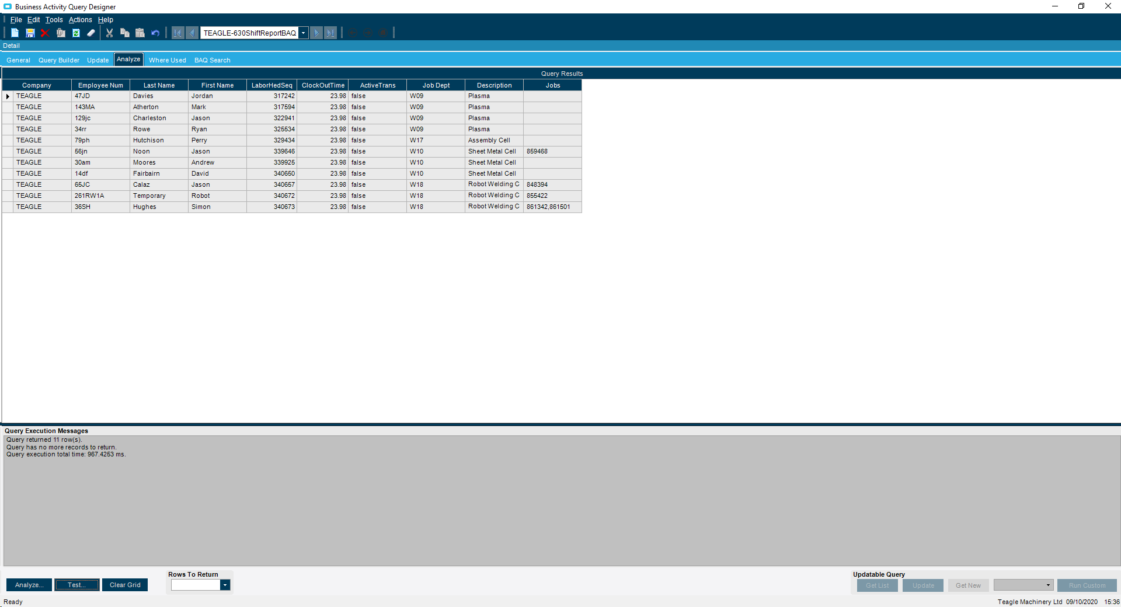The image size is (1121, 607).
Task: Open the Actions menu
Action: 81,20
